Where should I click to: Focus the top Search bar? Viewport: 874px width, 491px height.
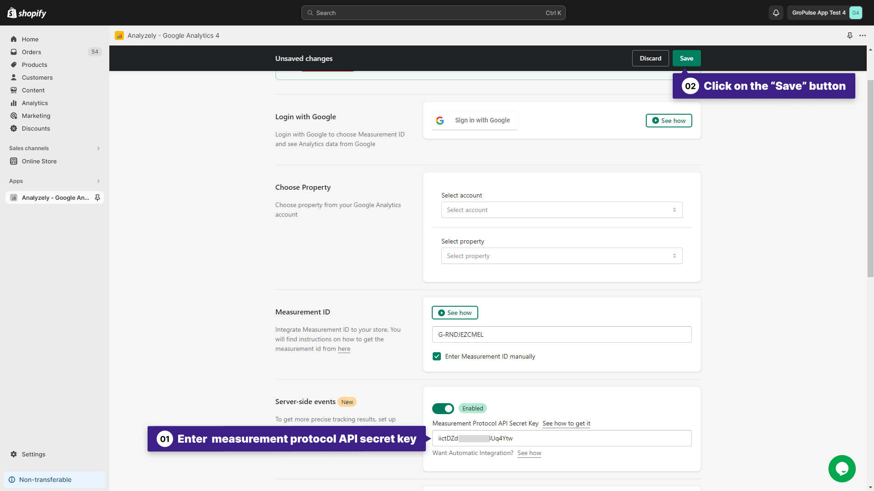pos(433,13)
